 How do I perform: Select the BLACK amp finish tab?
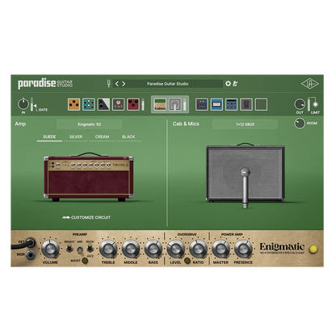click(128, 136)
